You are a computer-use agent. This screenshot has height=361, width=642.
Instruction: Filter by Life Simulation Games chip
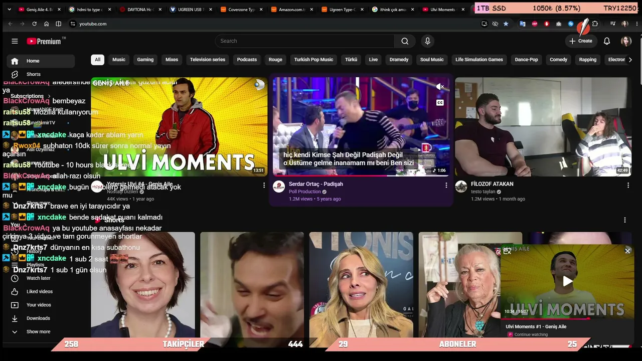click(479, 60)
